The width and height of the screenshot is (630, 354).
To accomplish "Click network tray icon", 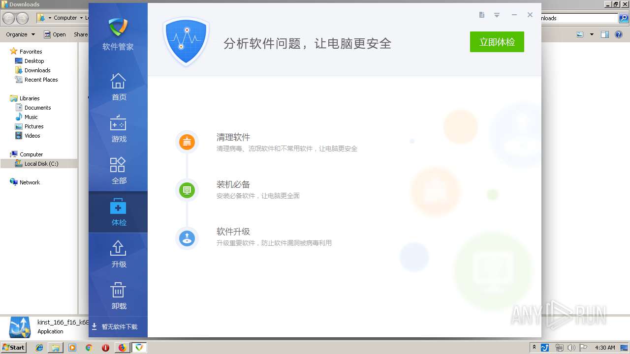I will point(559,348).
